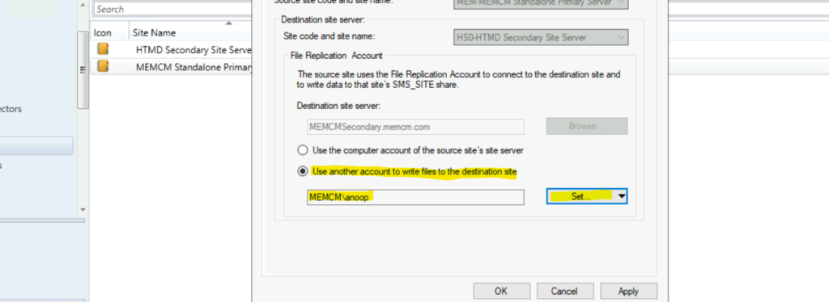The image size is (829, 302).
Task: Click the Icon column header
Action: coord(109,32)
